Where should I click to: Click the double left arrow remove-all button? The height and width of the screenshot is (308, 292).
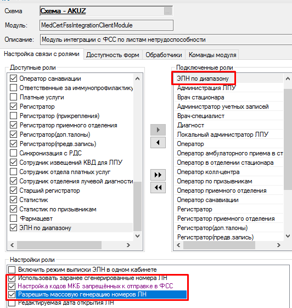pos(158,188)
